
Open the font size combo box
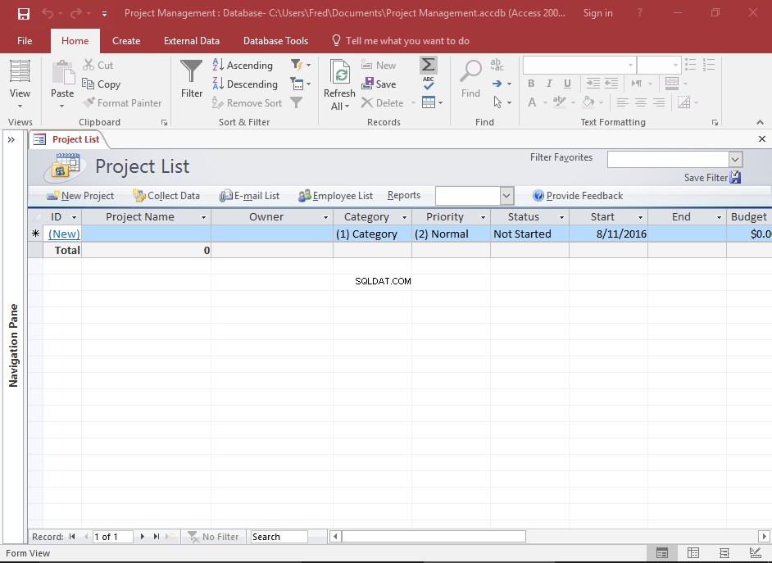(659, 65)
